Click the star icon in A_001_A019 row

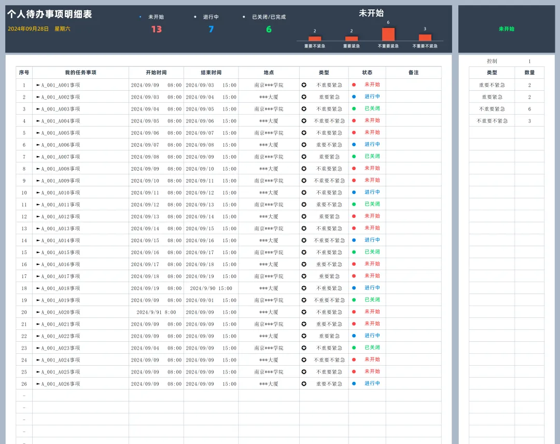(x=304, y=300)
